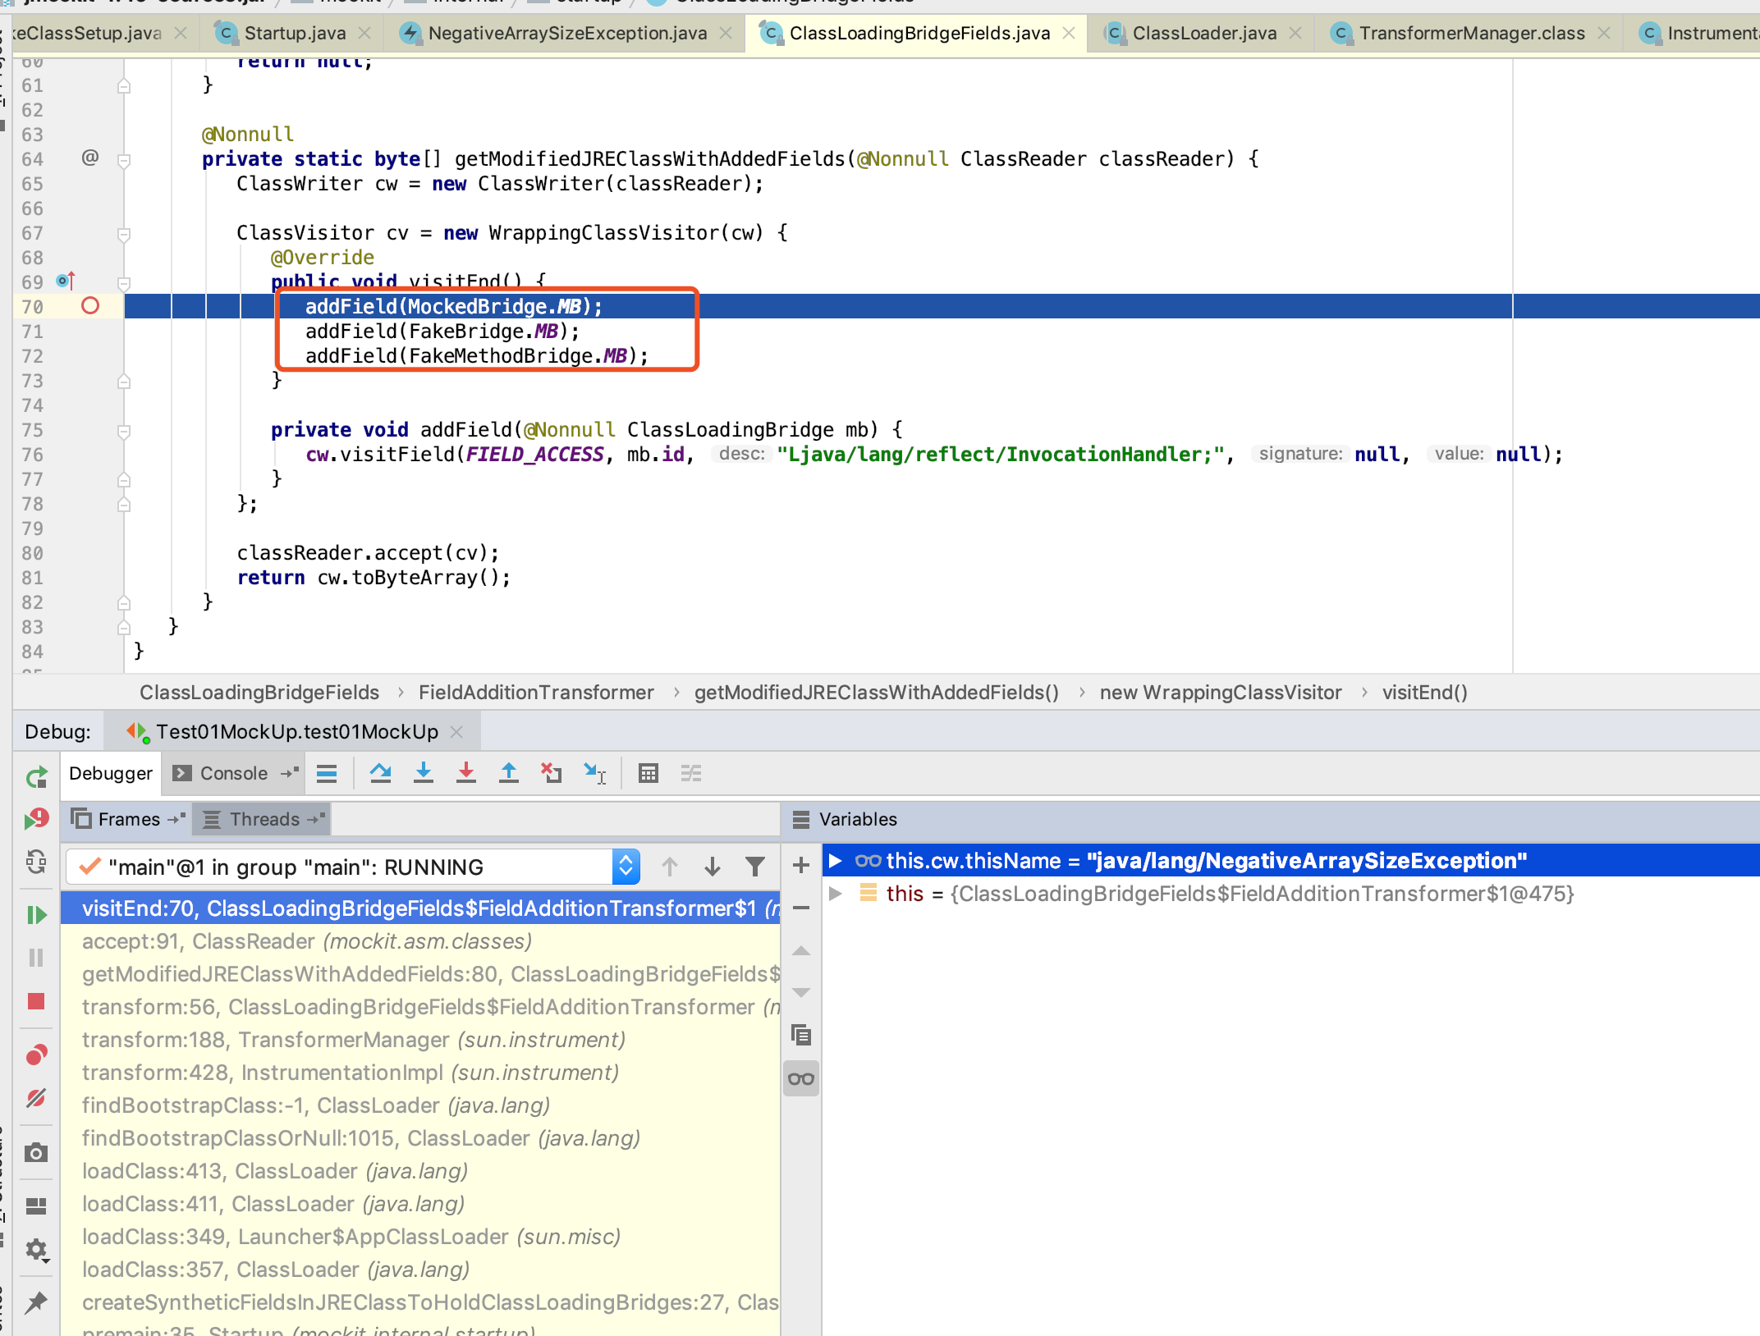Image resolution: width=1760 pixels, height=1336 pixels.
Task: Click the visitEnd() breadcrumb item
Action: 1424,693
